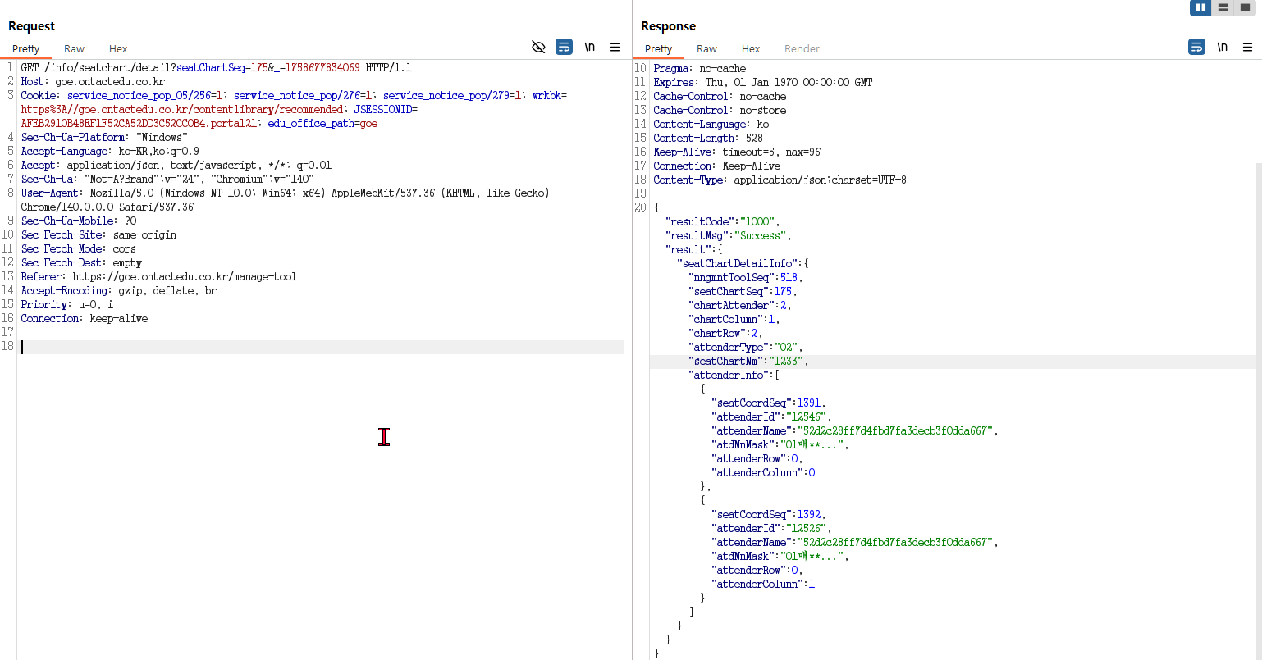1262x660 pixels.
Task: Toggle hidden headers eye icon in Request
Action: tap(538, 47)
